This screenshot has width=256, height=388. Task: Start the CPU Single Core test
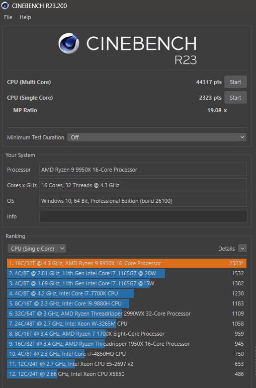(x=235, y=98)
